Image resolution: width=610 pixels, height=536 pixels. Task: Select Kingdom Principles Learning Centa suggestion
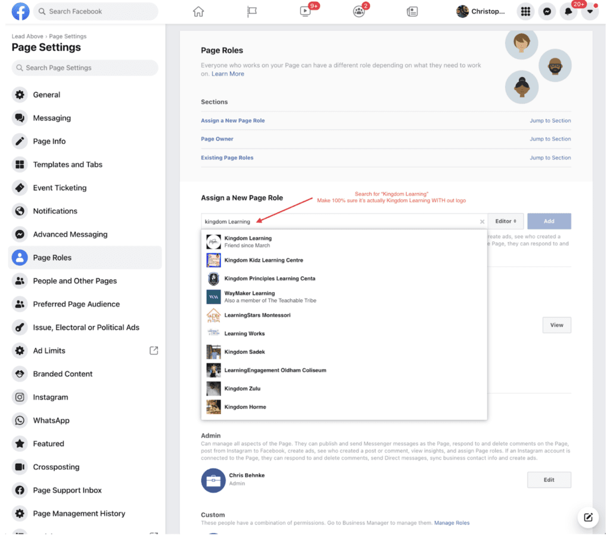[x=344, y=278]
